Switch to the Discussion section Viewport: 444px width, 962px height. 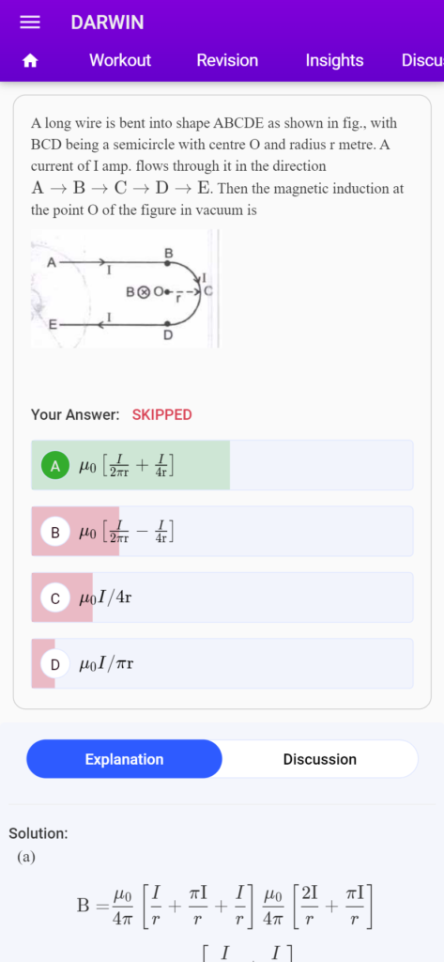[319, 759]
